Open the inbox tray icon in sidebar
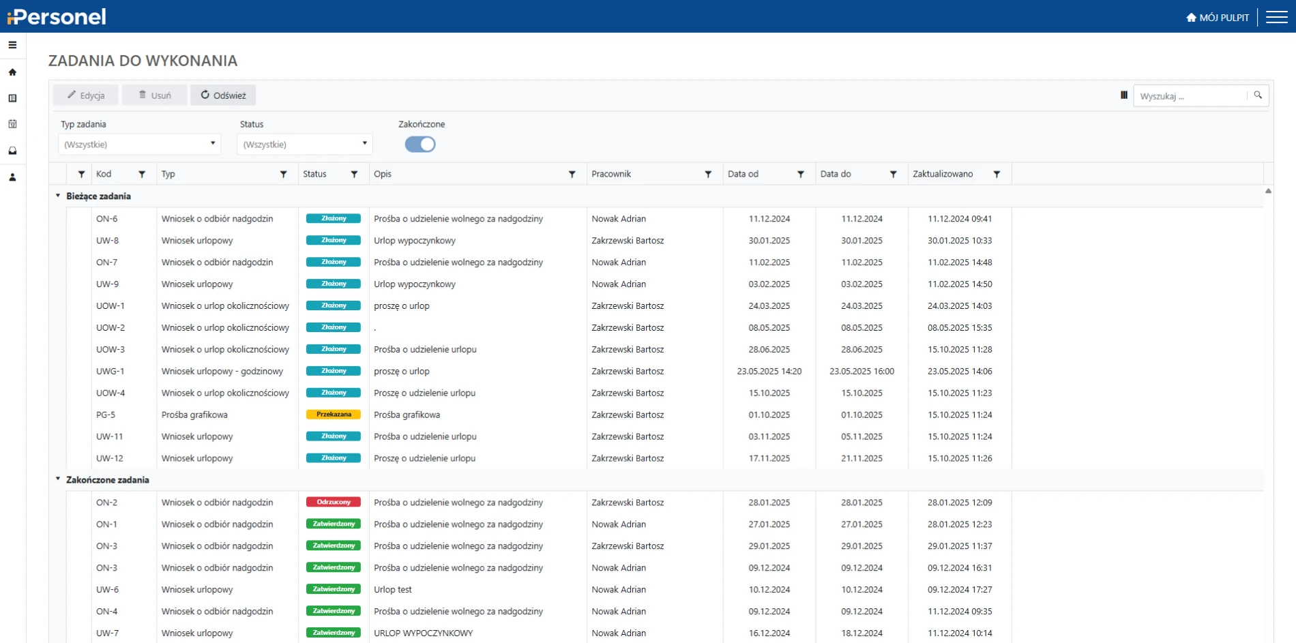This screenshot has height=643, width=1296. [12, 151]
